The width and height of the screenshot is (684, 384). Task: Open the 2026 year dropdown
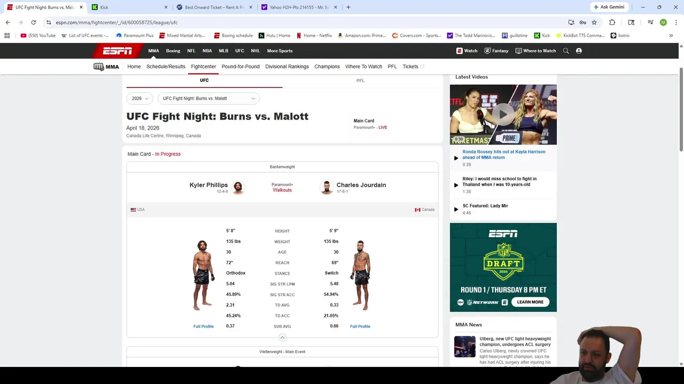click(140, 98)
